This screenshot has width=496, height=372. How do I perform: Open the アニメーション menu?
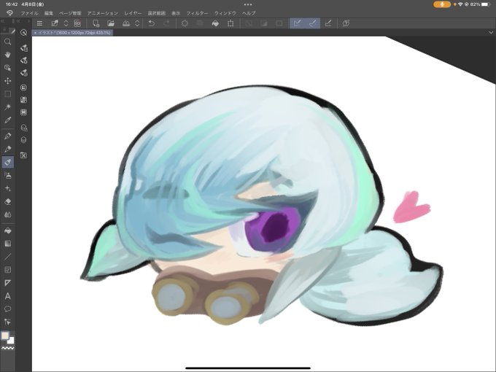pyautogui.click(x=103, y=13)
